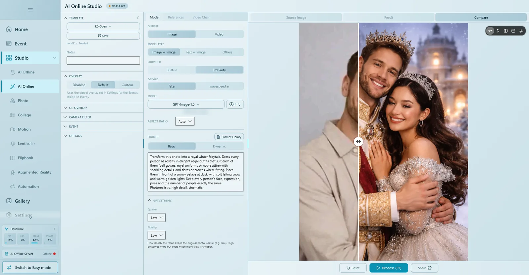Open the GPT-Image-1.5 model dropdown
The height and width of the screenshot is (275, 529).
tap(186, 104)
